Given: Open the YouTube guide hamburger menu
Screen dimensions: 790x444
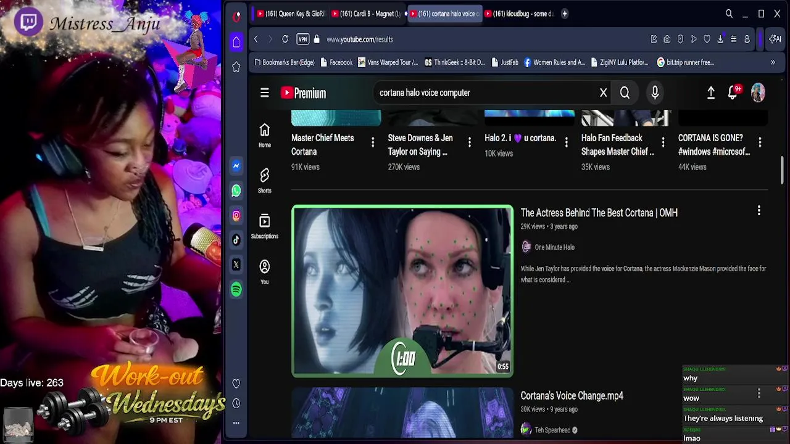Looking at the screenshot, I should tap(265, 92).
